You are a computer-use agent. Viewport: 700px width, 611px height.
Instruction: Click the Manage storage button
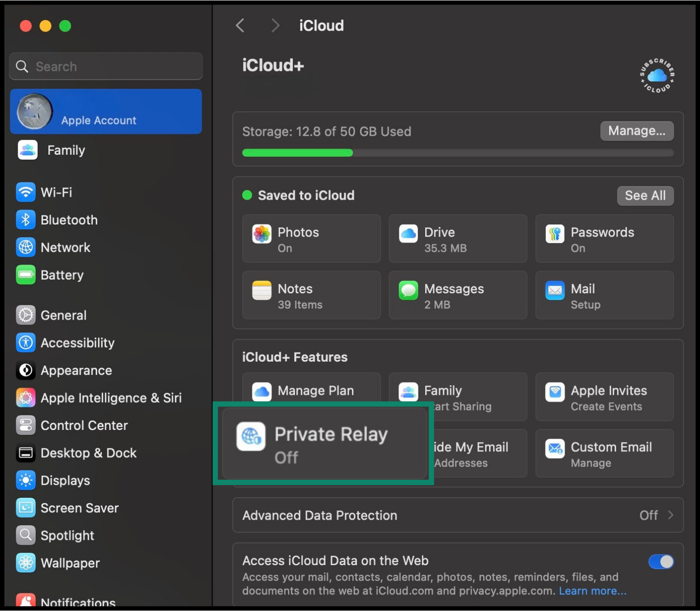[637, 131]
